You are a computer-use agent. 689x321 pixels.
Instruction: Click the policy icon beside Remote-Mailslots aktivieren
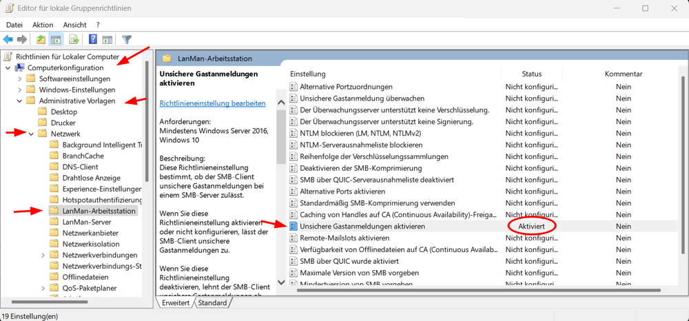pos(293,238)
